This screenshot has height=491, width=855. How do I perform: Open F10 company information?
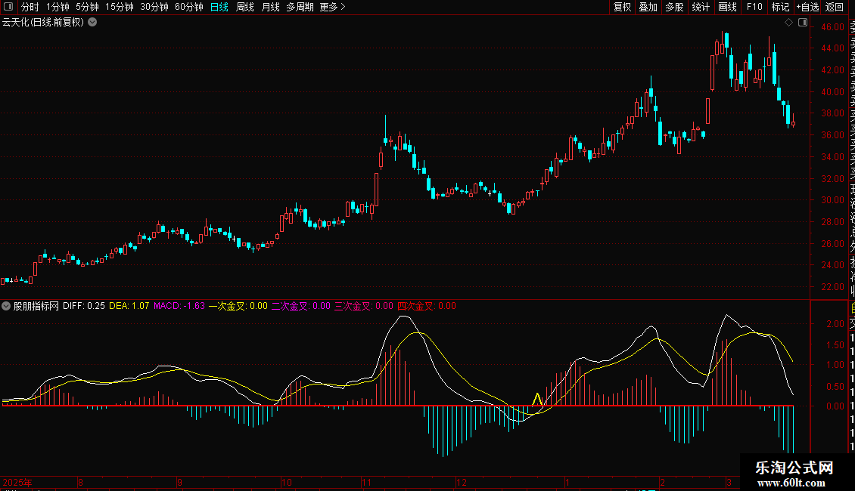[x=754, y=7]
